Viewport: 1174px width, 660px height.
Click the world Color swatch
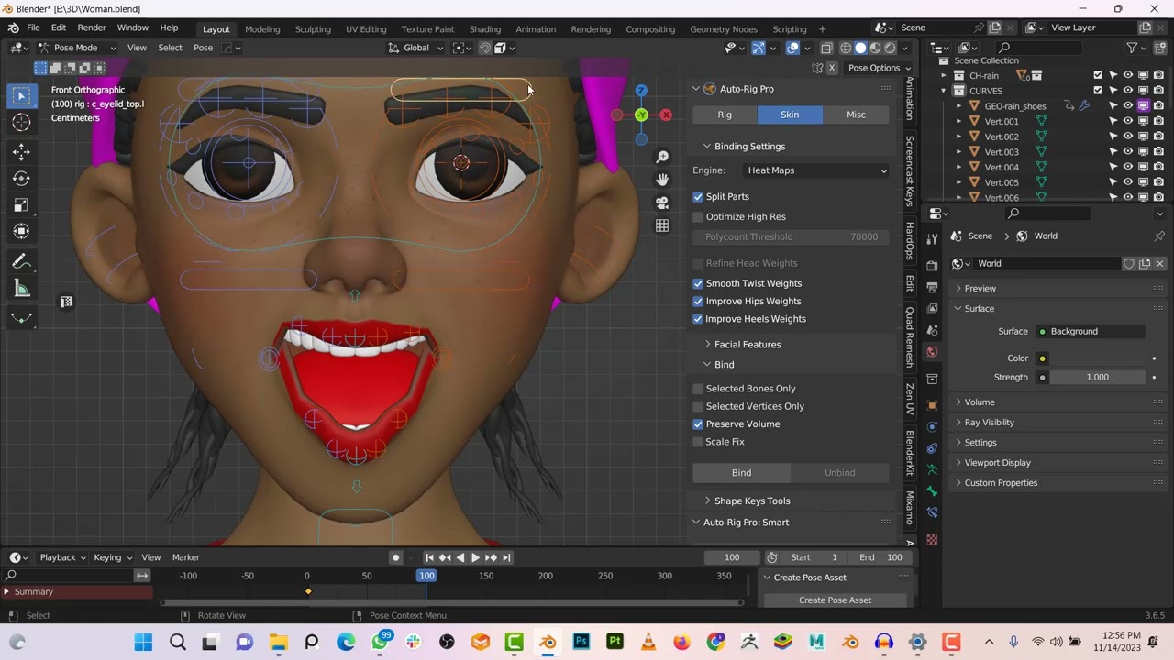(x=1097, y=358)
